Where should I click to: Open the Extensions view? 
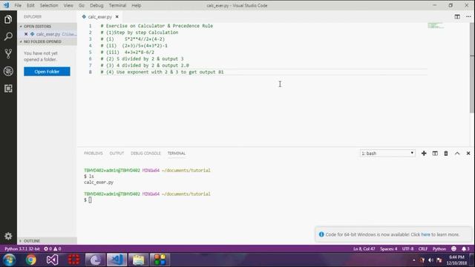click(x=8, y=88)
